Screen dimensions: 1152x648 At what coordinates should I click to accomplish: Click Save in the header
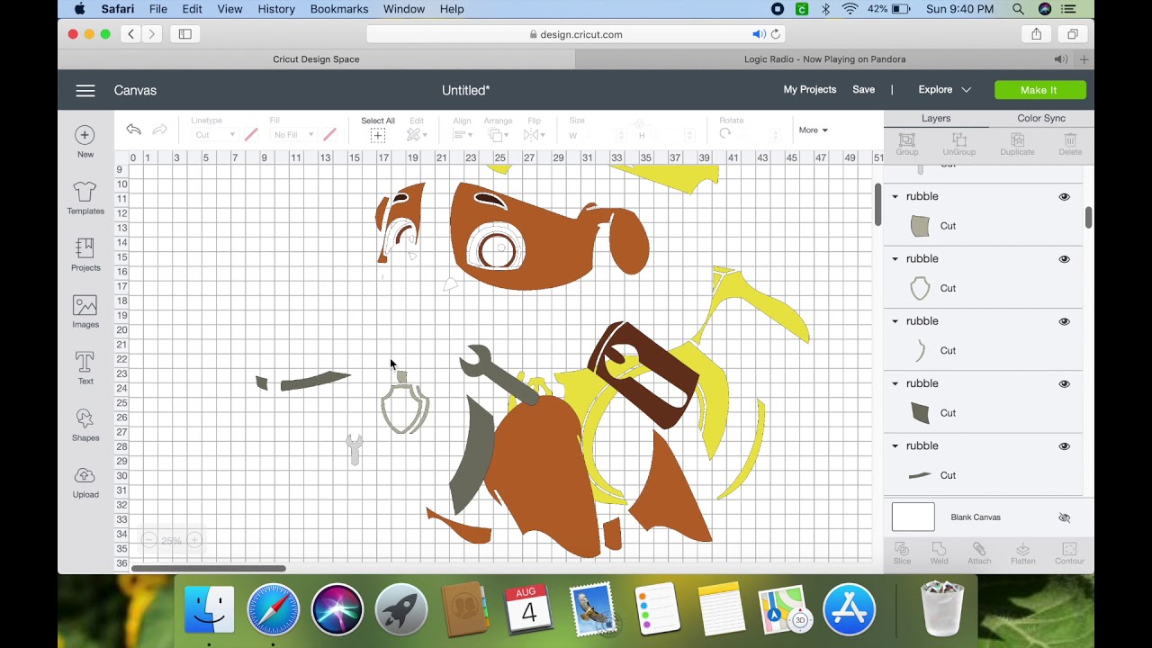[864, 90]
